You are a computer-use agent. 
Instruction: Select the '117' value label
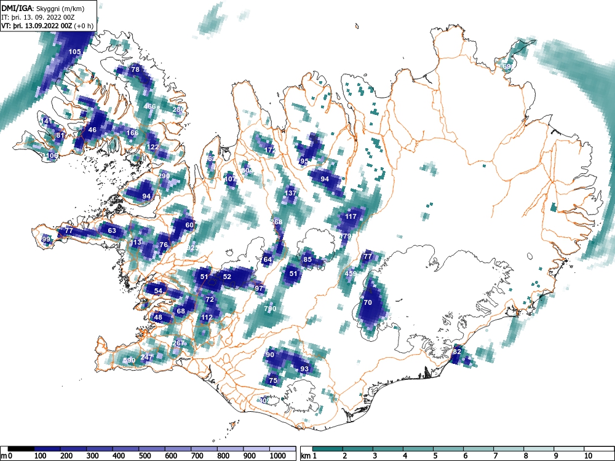tap(351, 216)
